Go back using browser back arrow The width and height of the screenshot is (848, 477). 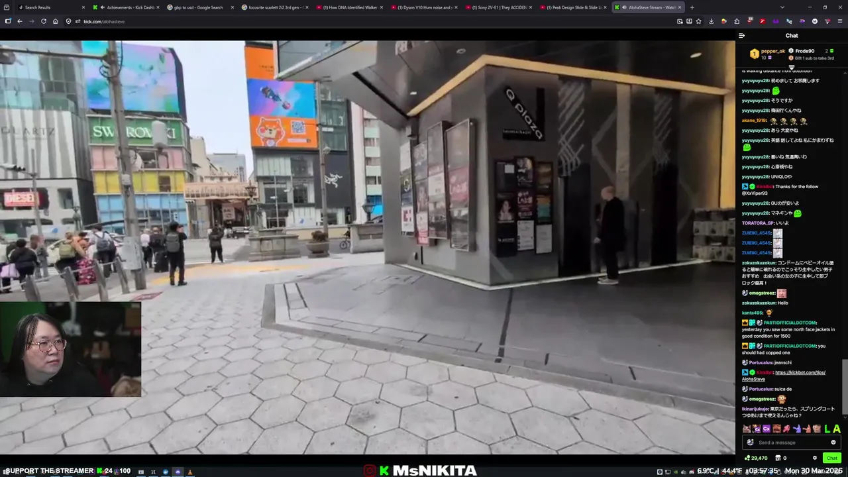coord(20,21)
